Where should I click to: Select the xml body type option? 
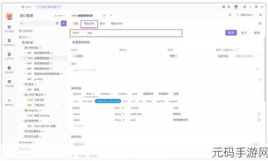(133, 101)
